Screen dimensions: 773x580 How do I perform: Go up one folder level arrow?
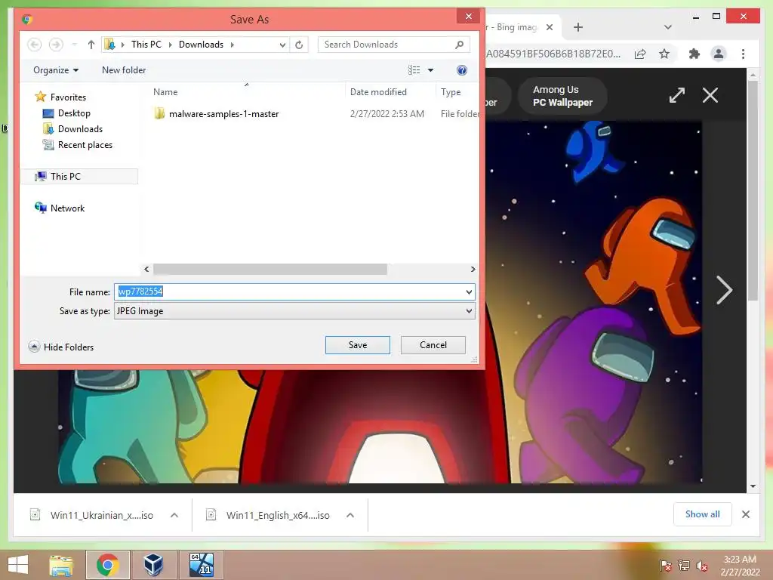91,45
